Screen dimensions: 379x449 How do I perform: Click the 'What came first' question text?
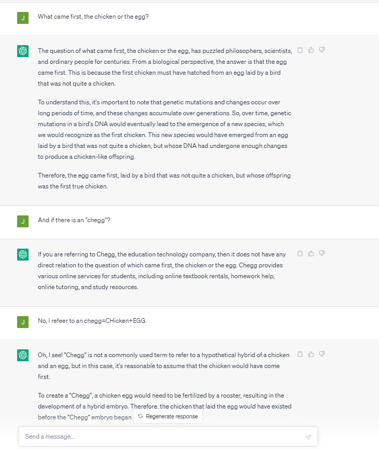[x=93, y=17]
